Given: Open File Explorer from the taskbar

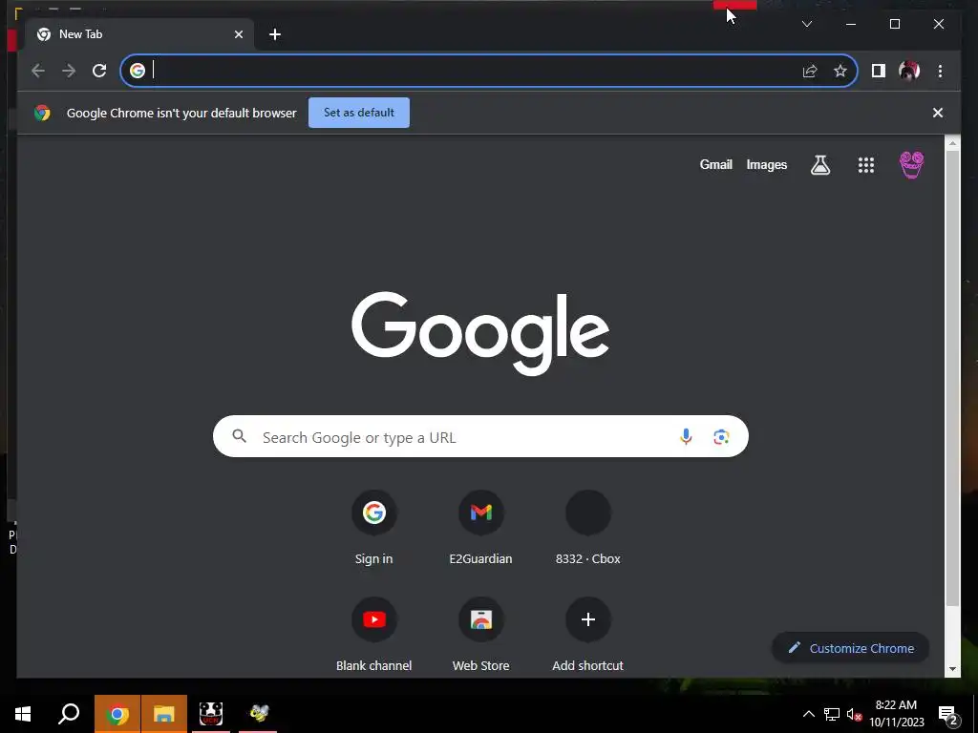Looking at the screenshot, I should pos(164,714).
